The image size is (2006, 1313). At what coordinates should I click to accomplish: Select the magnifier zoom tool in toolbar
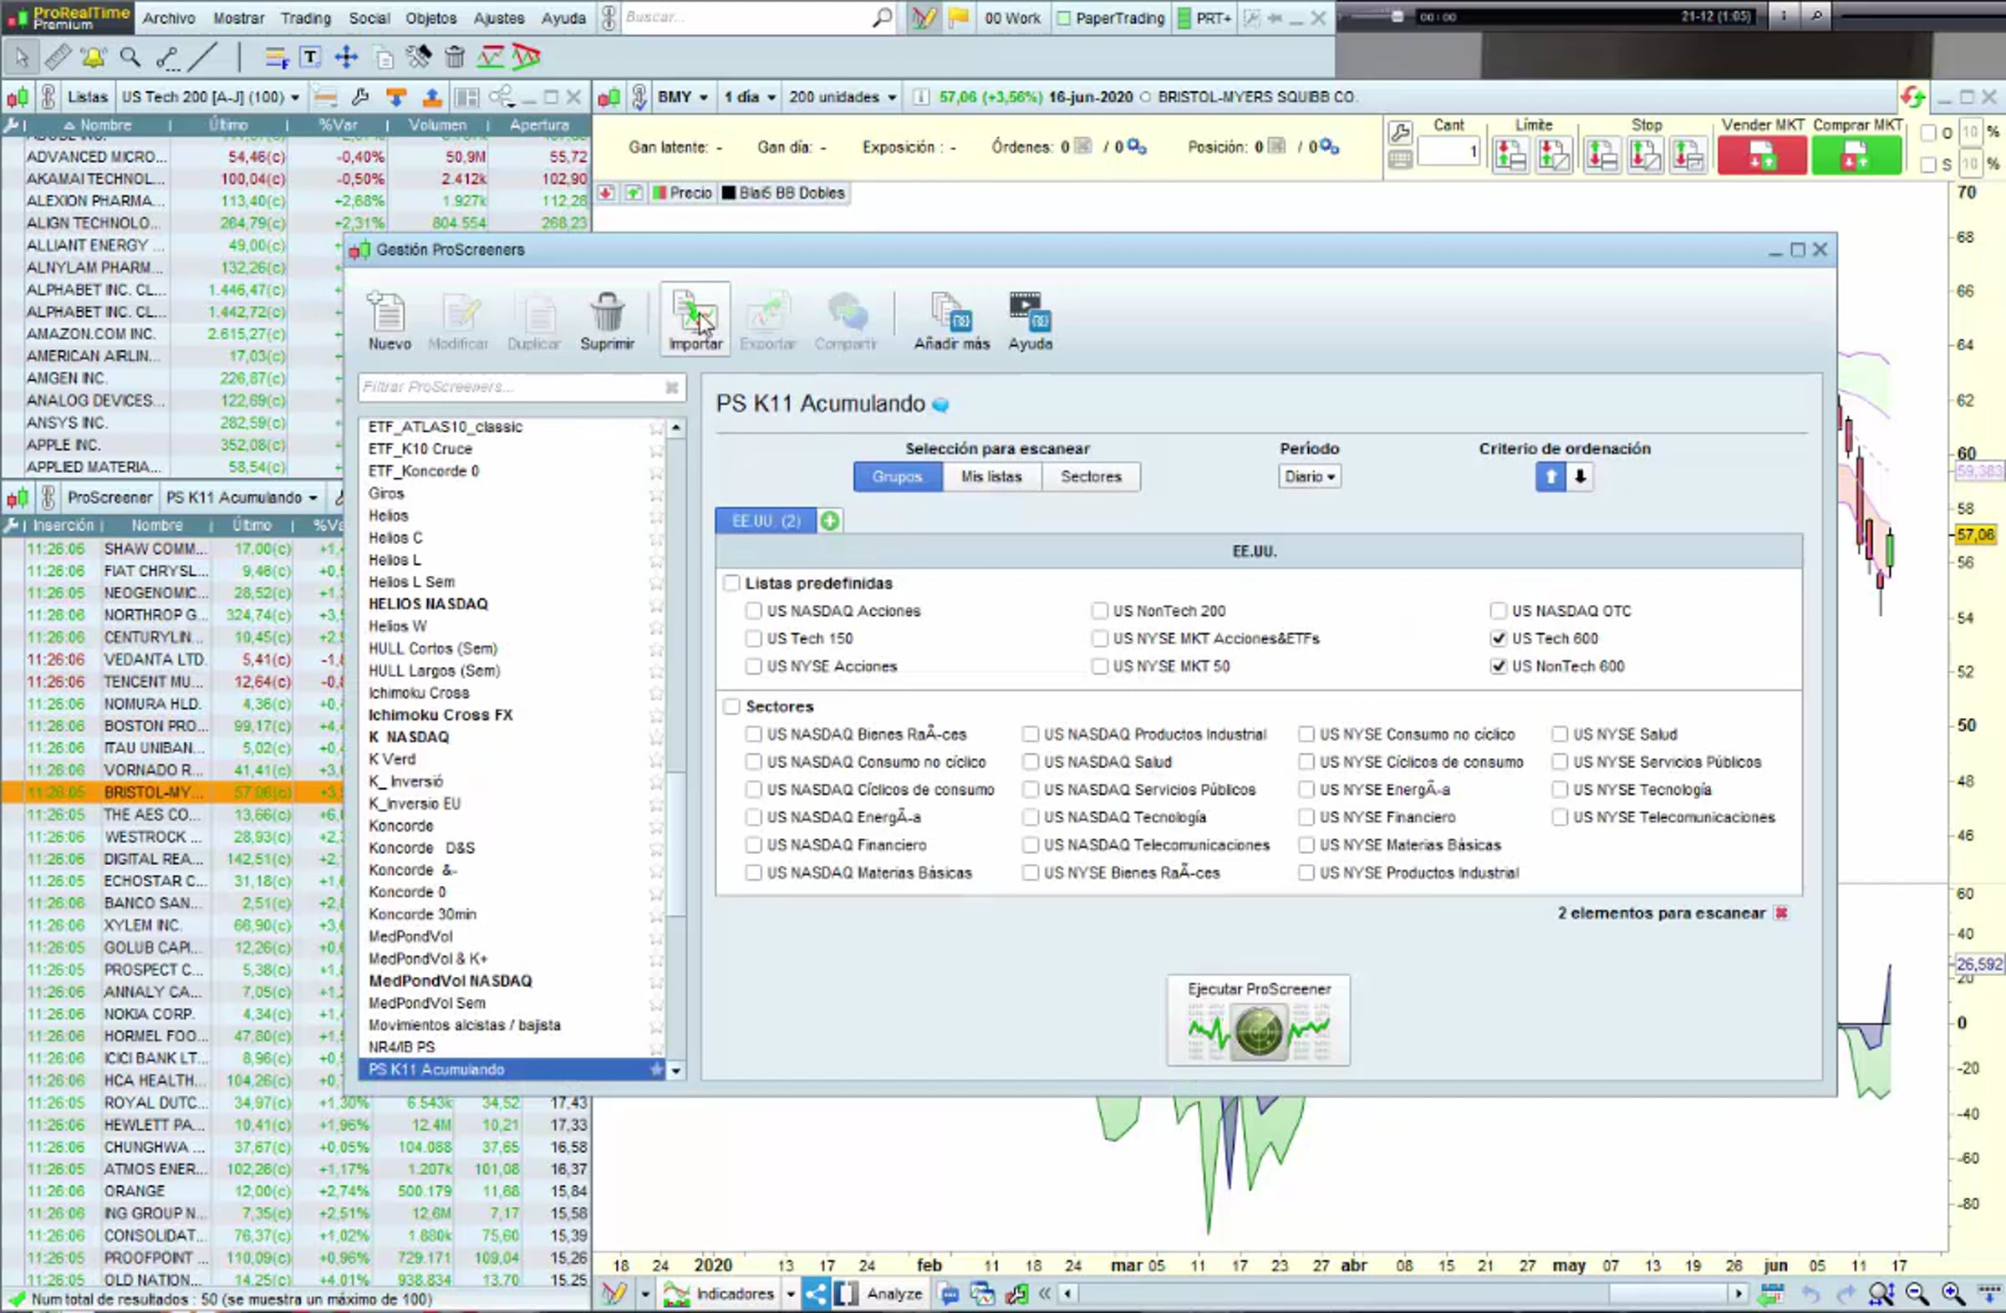(x=130, y=58)
